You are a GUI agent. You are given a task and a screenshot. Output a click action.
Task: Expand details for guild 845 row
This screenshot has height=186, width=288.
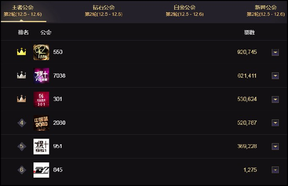point(275,170)
